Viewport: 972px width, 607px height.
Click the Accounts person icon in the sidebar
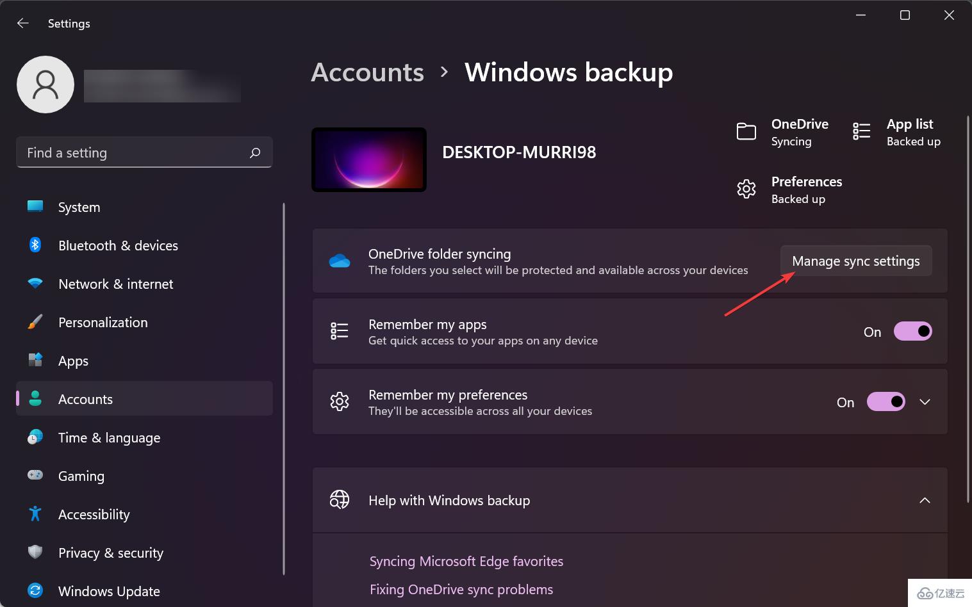tap(35, 398)
